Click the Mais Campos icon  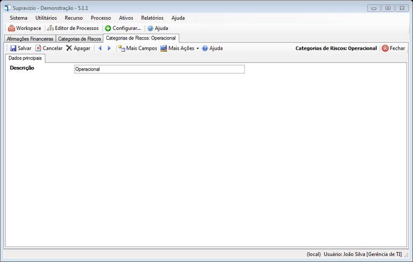coord(122,48)
